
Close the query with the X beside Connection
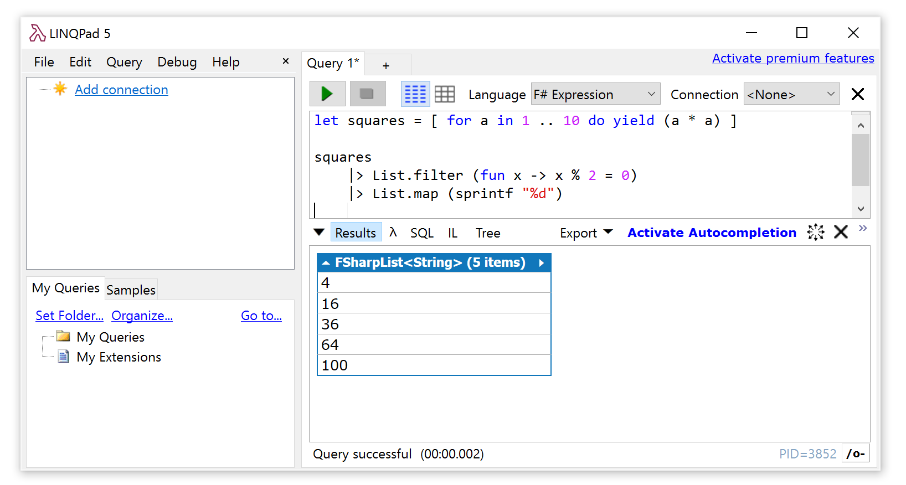click(858, 94)
